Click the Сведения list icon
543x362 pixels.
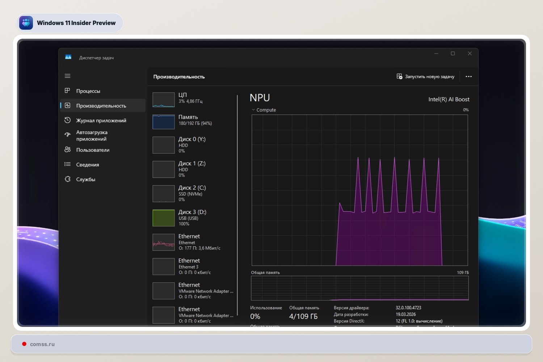(x=67, y=164)
